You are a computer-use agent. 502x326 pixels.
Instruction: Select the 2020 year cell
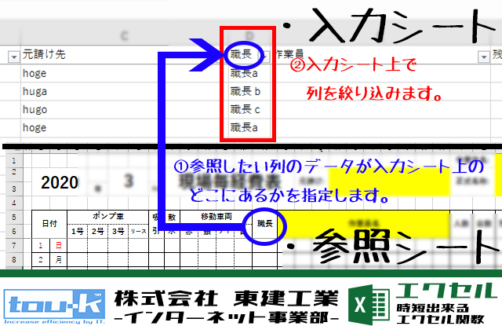coord(59,183)
